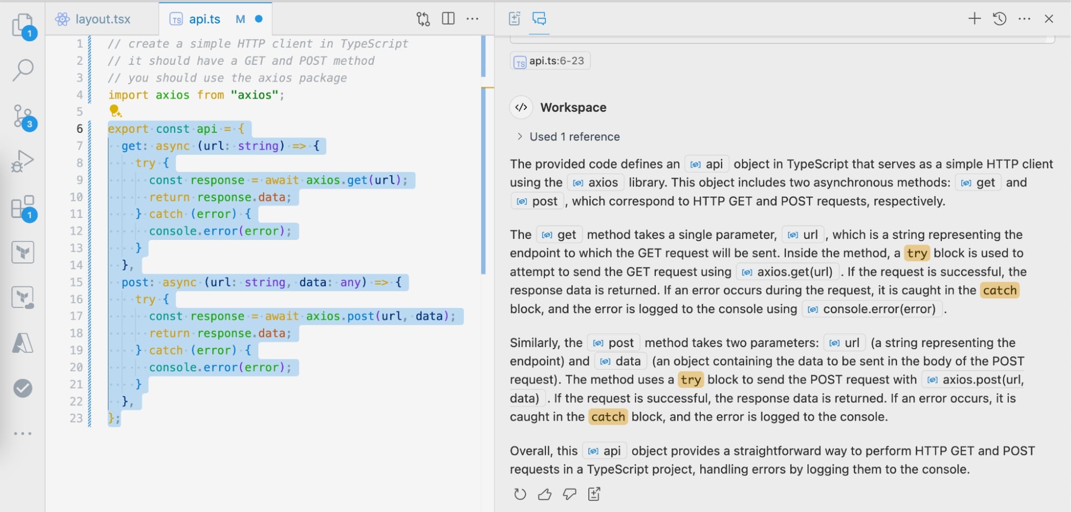Open editor more actions ellipsis menu

pos(473,19)
